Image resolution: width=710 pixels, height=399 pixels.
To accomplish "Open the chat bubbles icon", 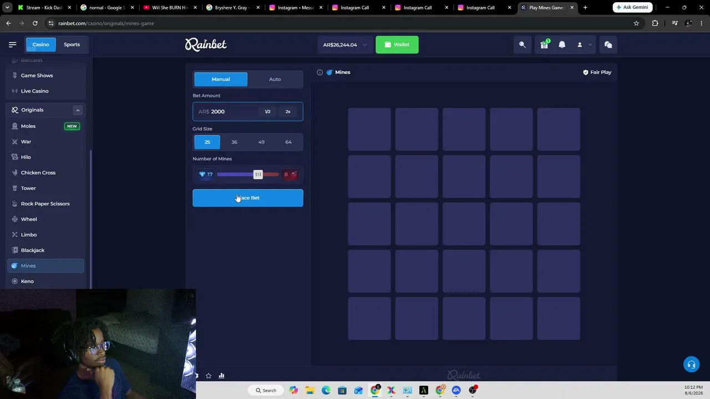I will 608,45.
